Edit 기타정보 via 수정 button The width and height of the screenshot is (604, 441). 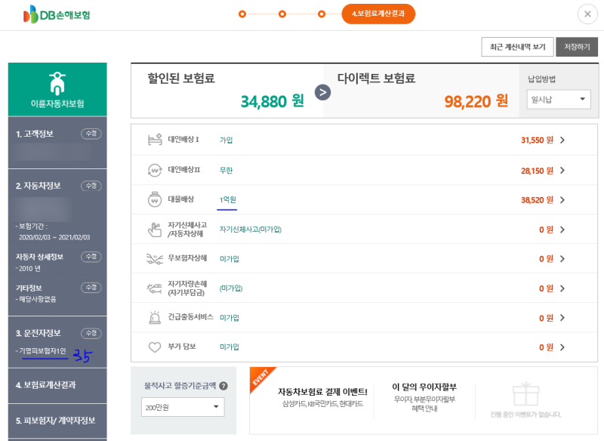point(91,287)
